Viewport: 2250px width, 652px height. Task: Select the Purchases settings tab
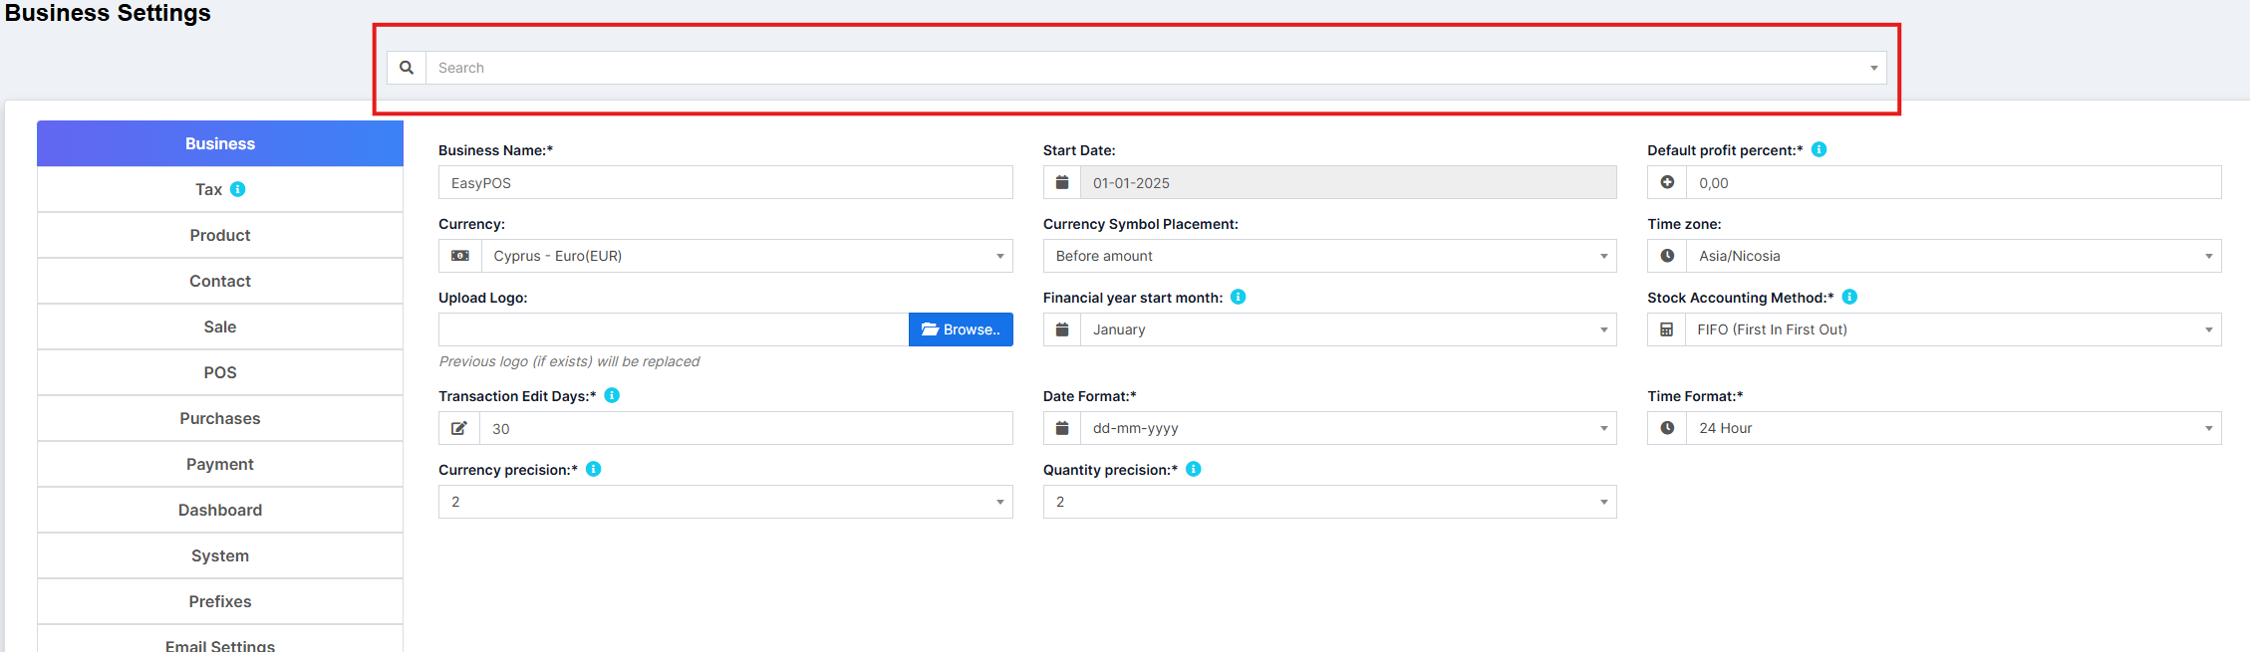[x=220, y=418]
